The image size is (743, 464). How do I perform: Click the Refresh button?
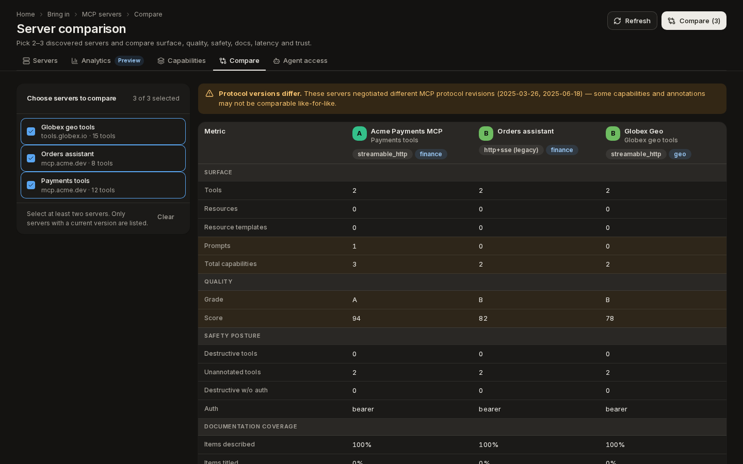coord(632,21)
